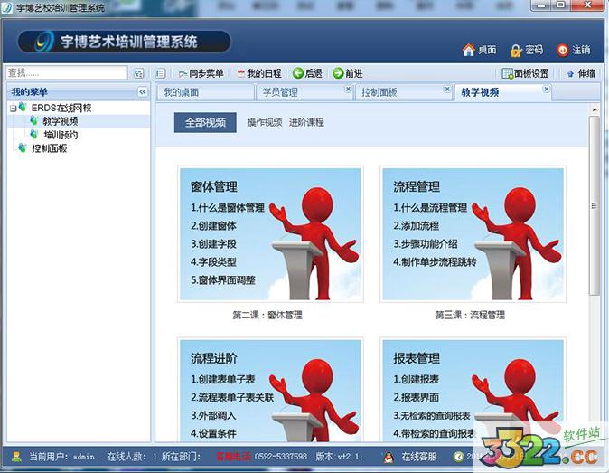
Task: Select 培训预约 in the menu tree
Action: click(61, 135)
